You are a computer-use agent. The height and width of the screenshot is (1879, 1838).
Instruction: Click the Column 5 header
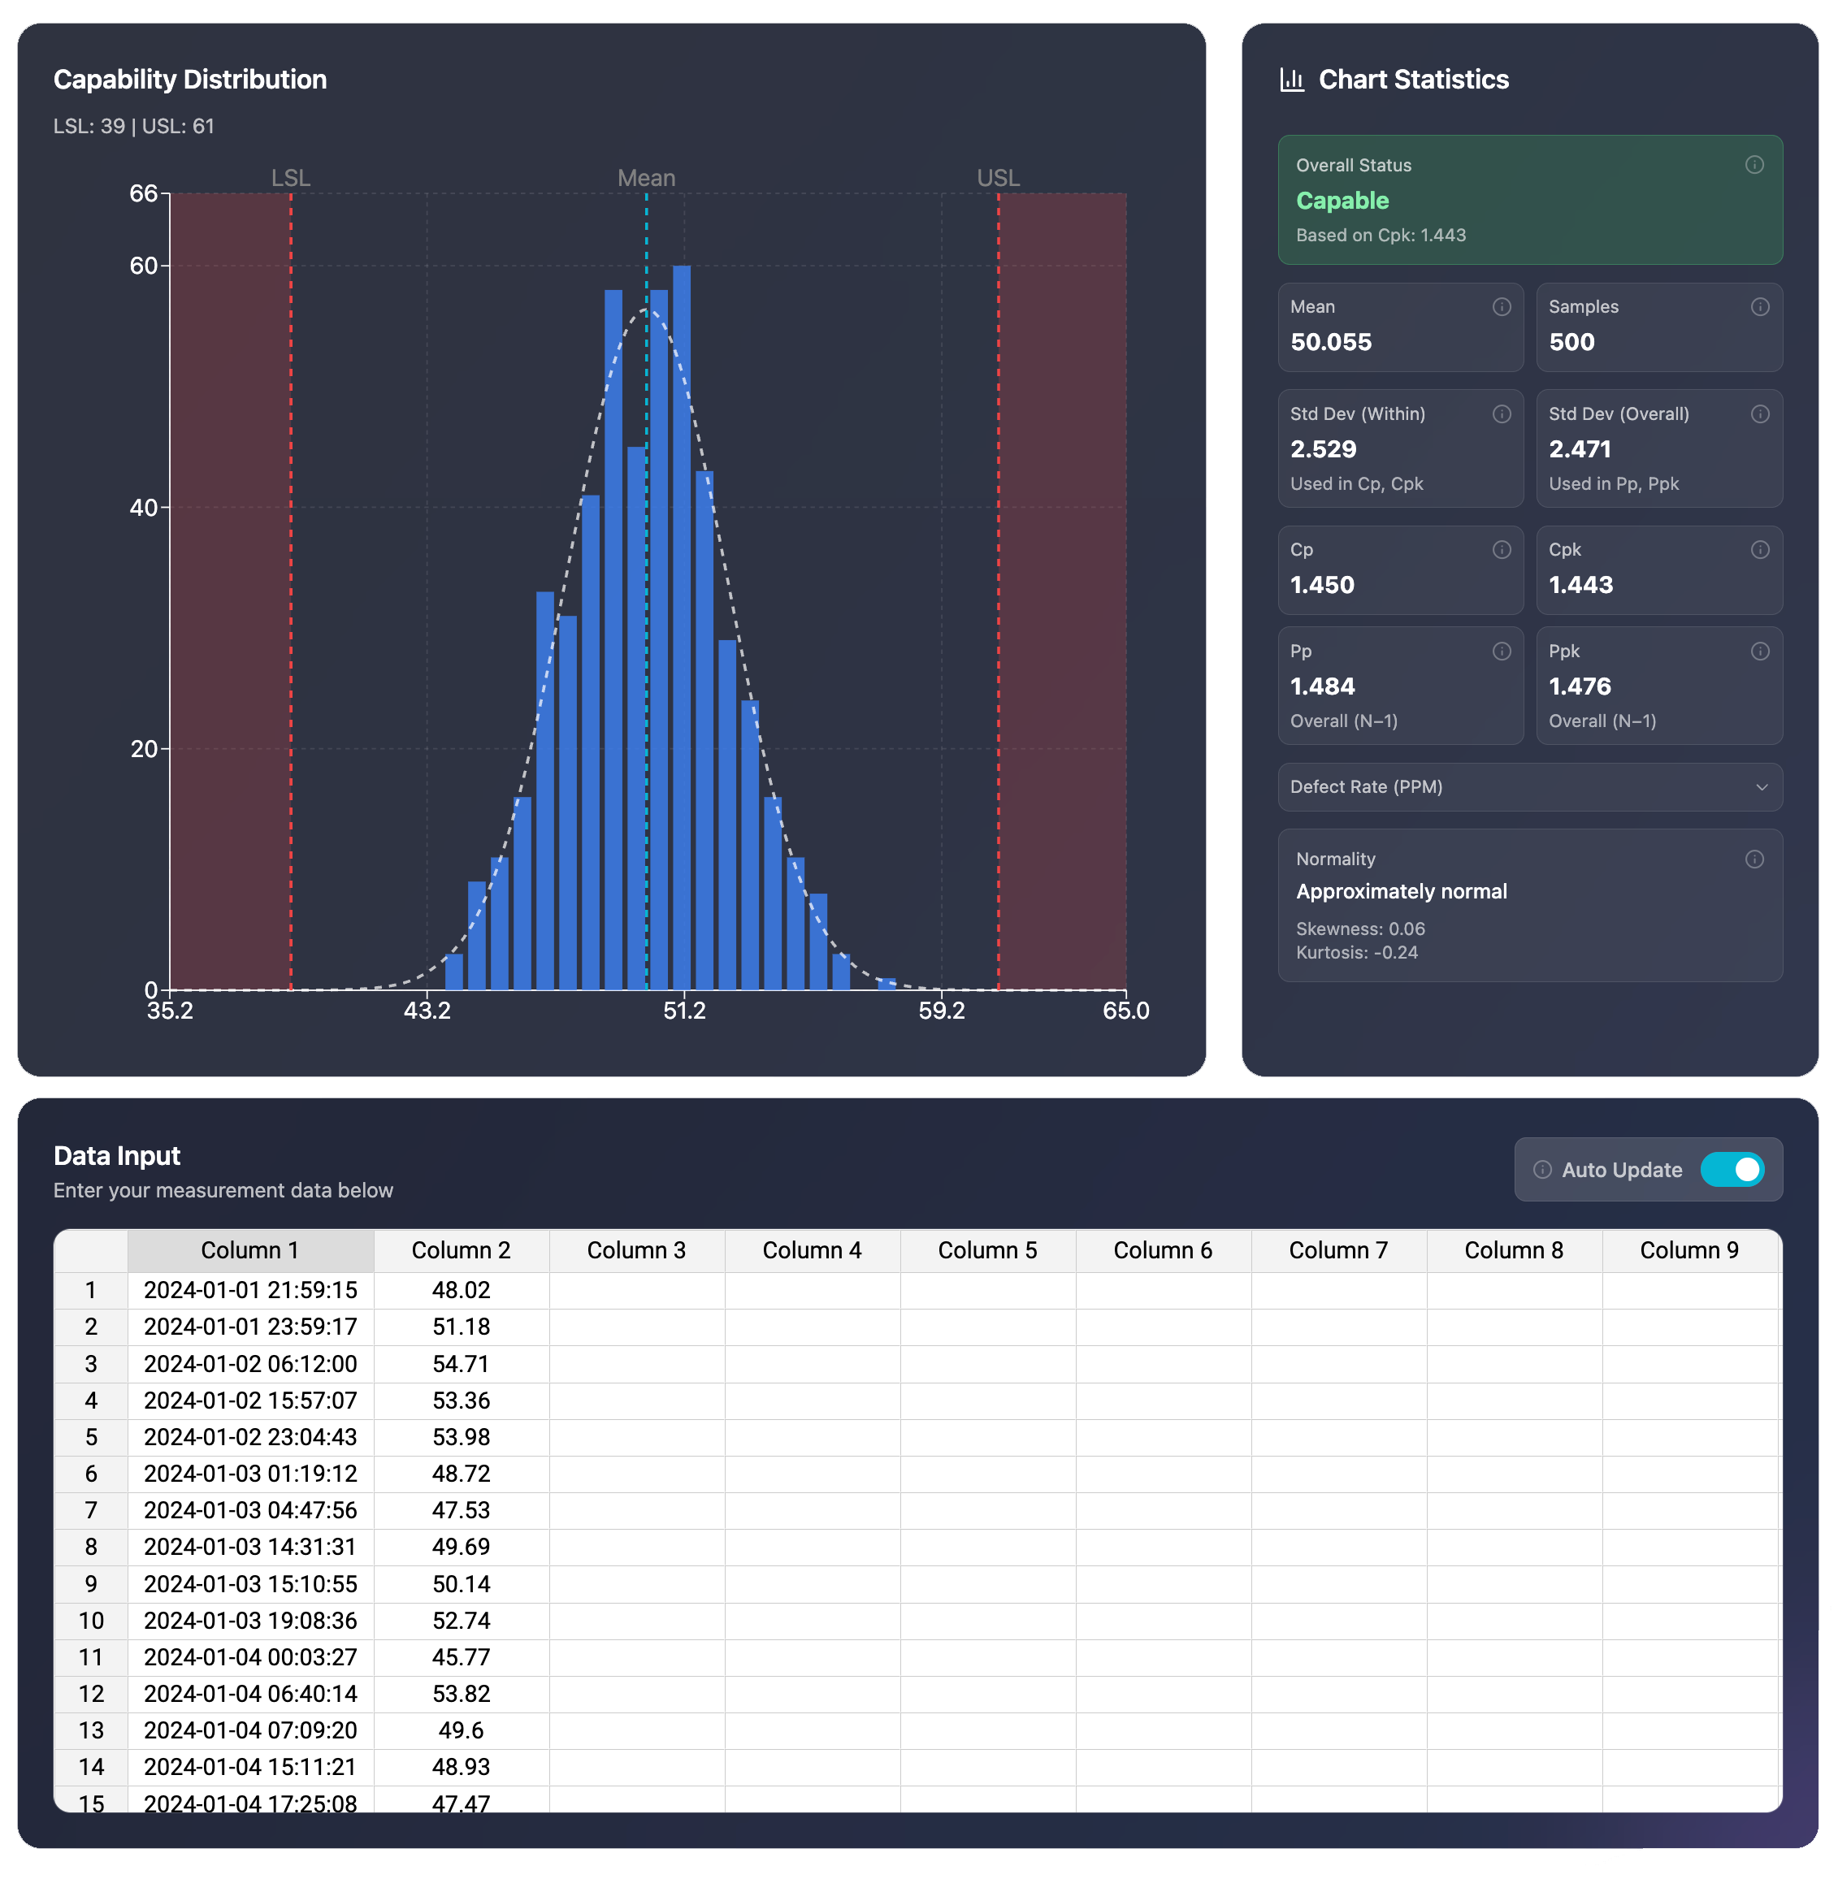pos(987,1251)
